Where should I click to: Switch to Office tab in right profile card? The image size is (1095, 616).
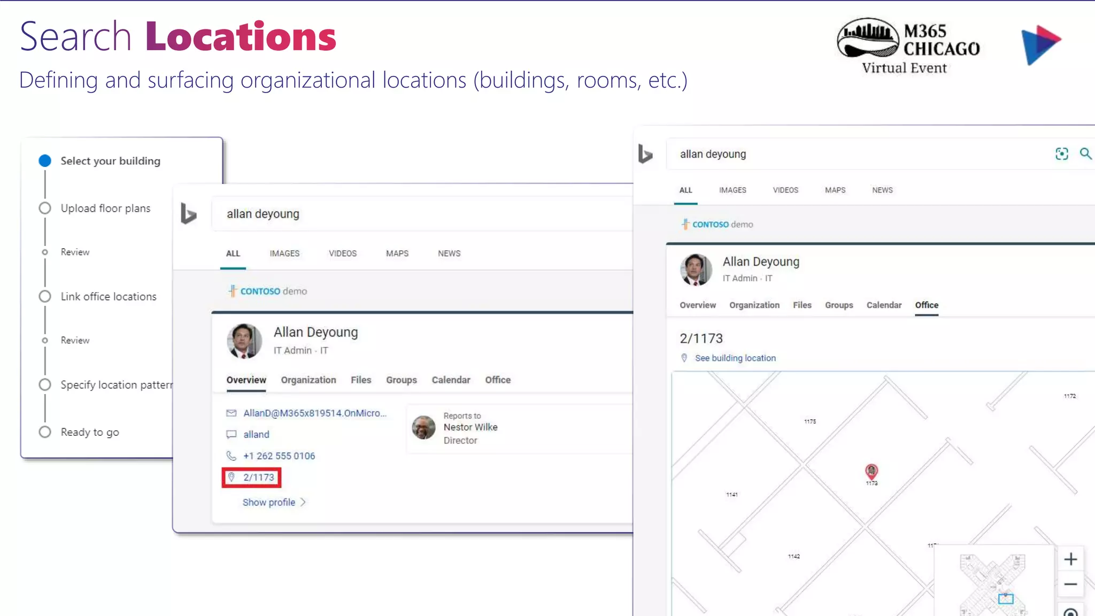pyautogui.click(x=927, y=305)
